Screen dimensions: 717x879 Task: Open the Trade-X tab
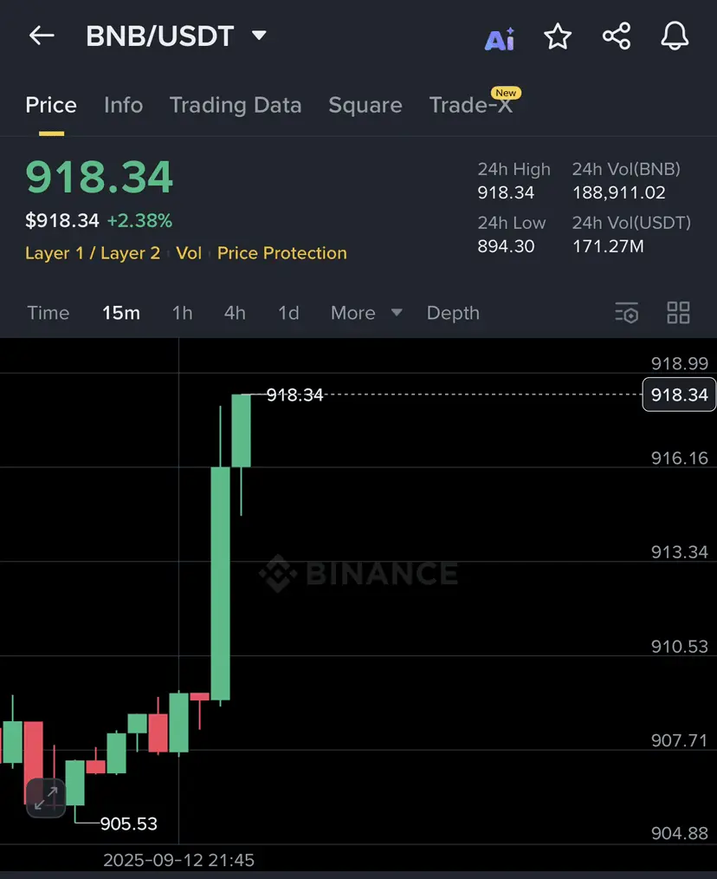[x=471, y=105]
